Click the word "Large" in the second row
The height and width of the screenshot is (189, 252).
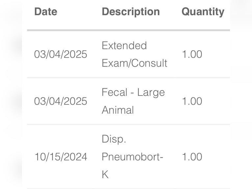151,92
